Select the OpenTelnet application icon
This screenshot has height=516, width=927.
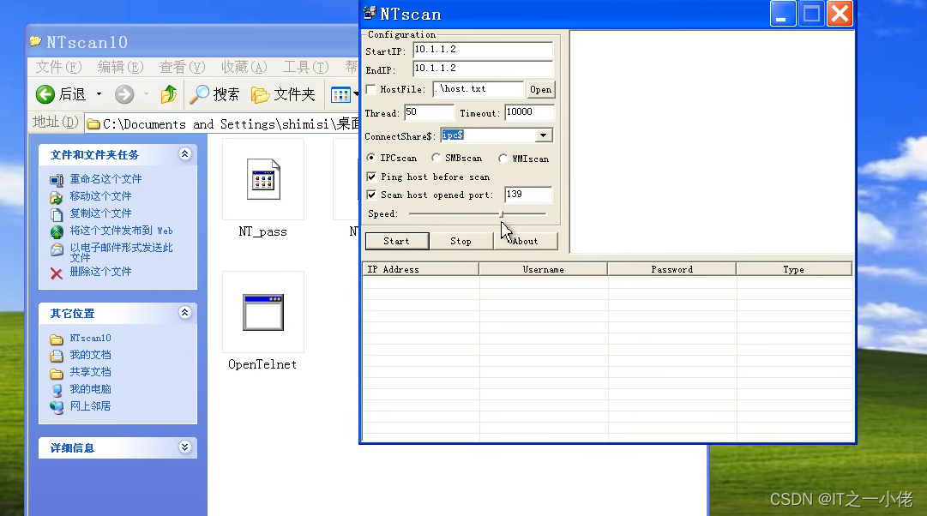(263, 312)
